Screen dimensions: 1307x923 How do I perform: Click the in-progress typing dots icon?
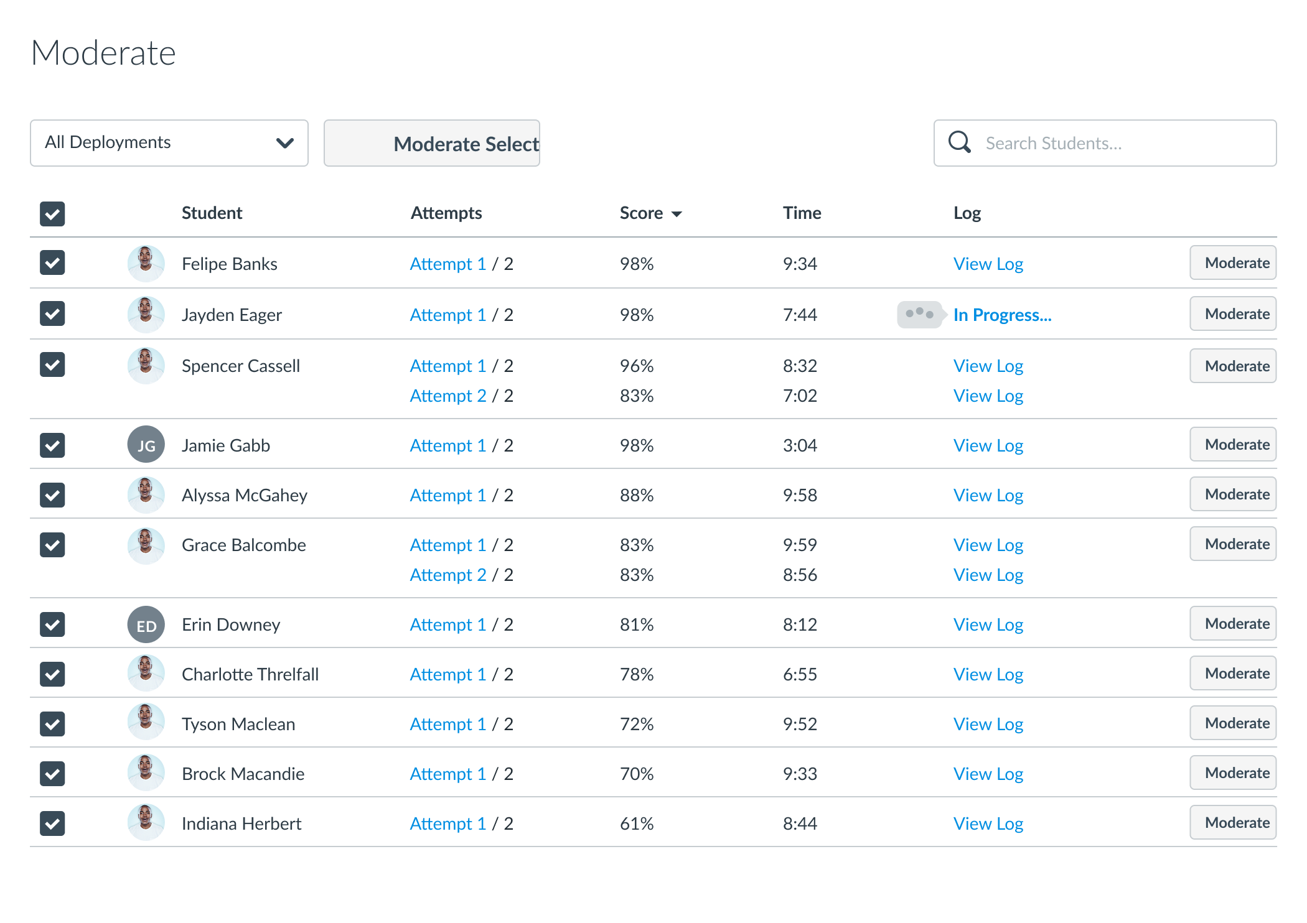point(919,314)
